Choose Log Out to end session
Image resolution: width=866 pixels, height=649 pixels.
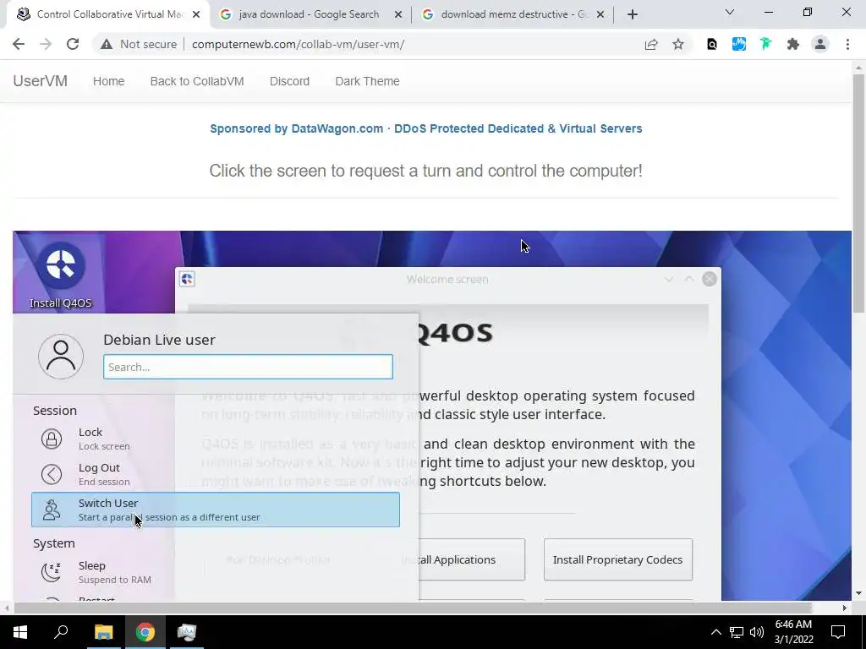click(x=216, y=474)
